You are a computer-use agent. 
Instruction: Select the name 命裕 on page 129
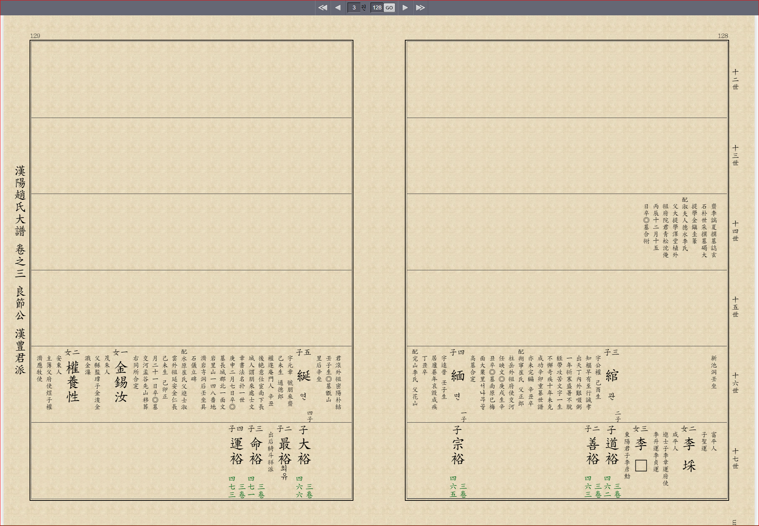click(256, 451)
